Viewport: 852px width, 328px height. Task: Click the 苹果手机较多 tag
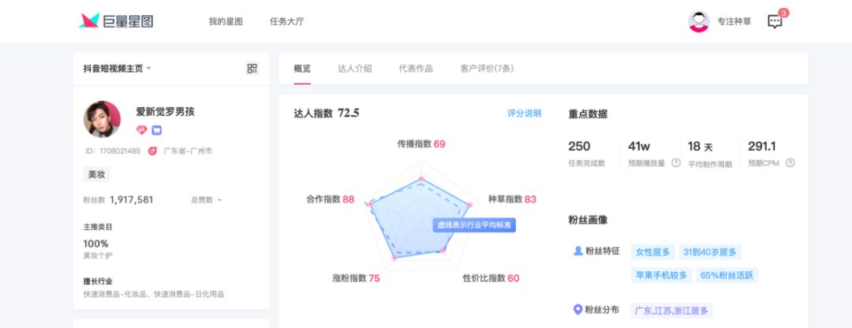661,275
